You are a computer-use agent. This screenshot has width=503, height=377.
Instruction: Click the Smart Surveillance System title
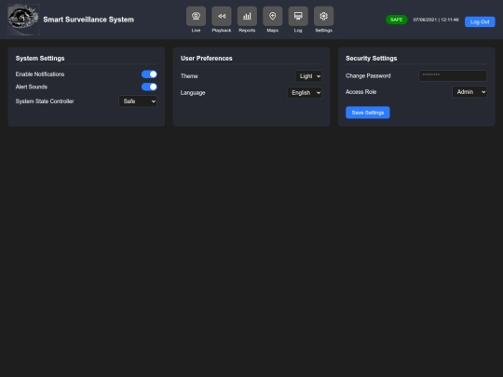[x=88, y=20]
